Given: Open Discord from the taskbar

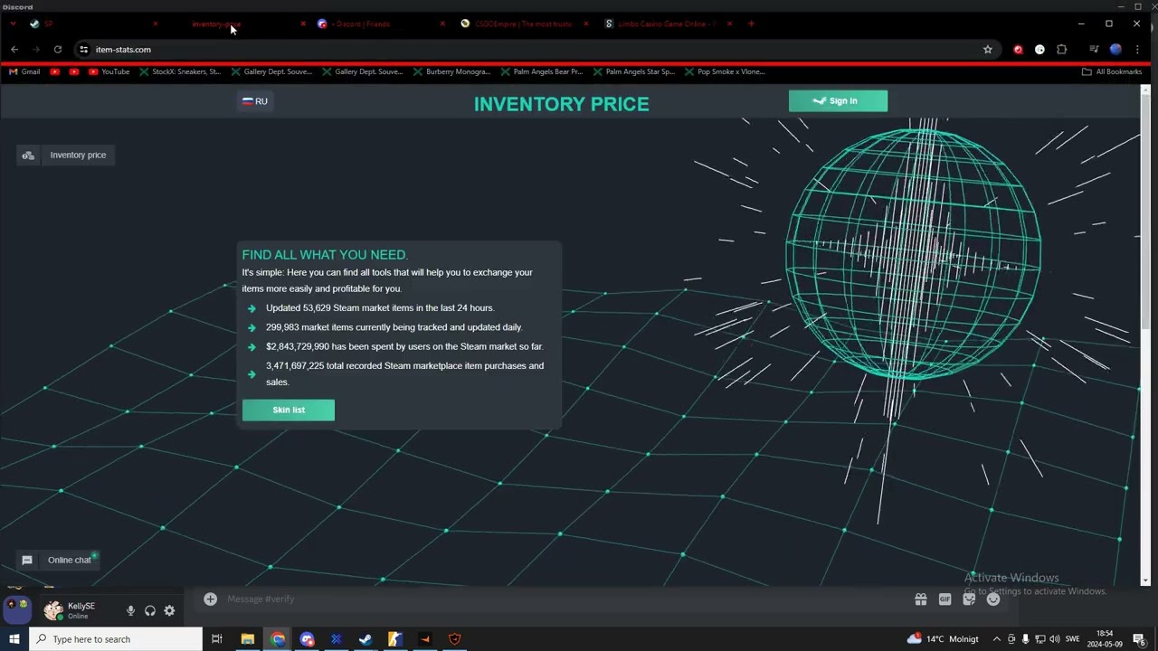Looking at the screenshot, I should coord(307,639).
